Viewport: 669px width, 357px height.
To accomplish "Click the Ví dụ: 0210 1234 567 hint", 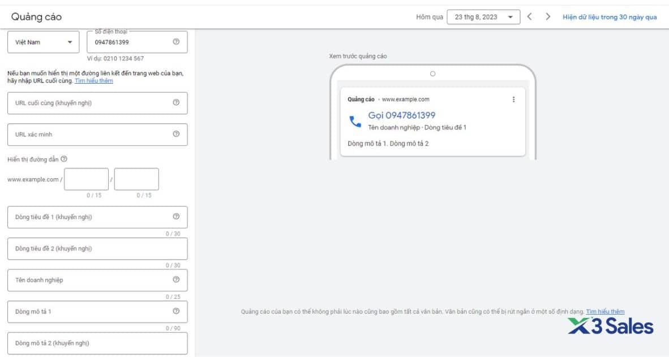I will [115, 58].
